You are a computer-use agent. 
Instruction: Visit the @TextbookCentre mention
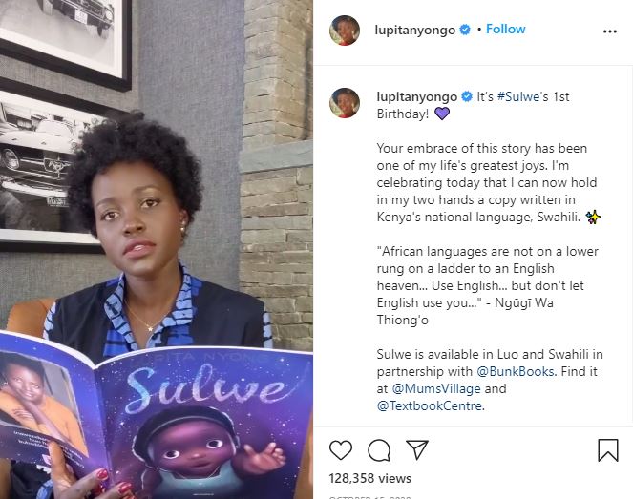coord(429,405)
